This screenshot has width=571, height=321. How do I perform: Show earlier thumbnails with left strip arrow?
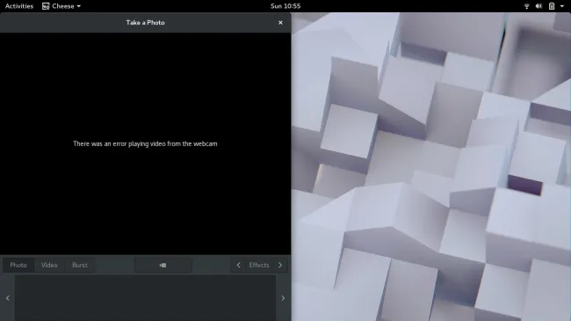tap(8, 298)
